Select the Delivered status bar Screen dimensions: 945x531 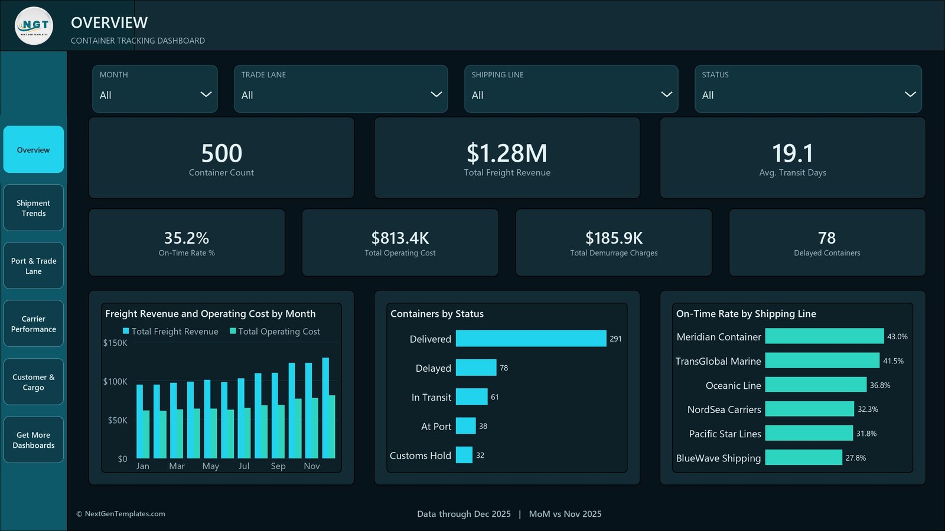point(531,338)
